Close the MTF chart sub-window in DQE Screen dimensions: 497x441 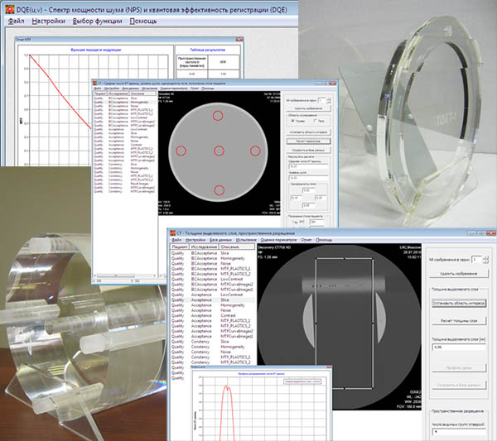click(x=239, y=39)
